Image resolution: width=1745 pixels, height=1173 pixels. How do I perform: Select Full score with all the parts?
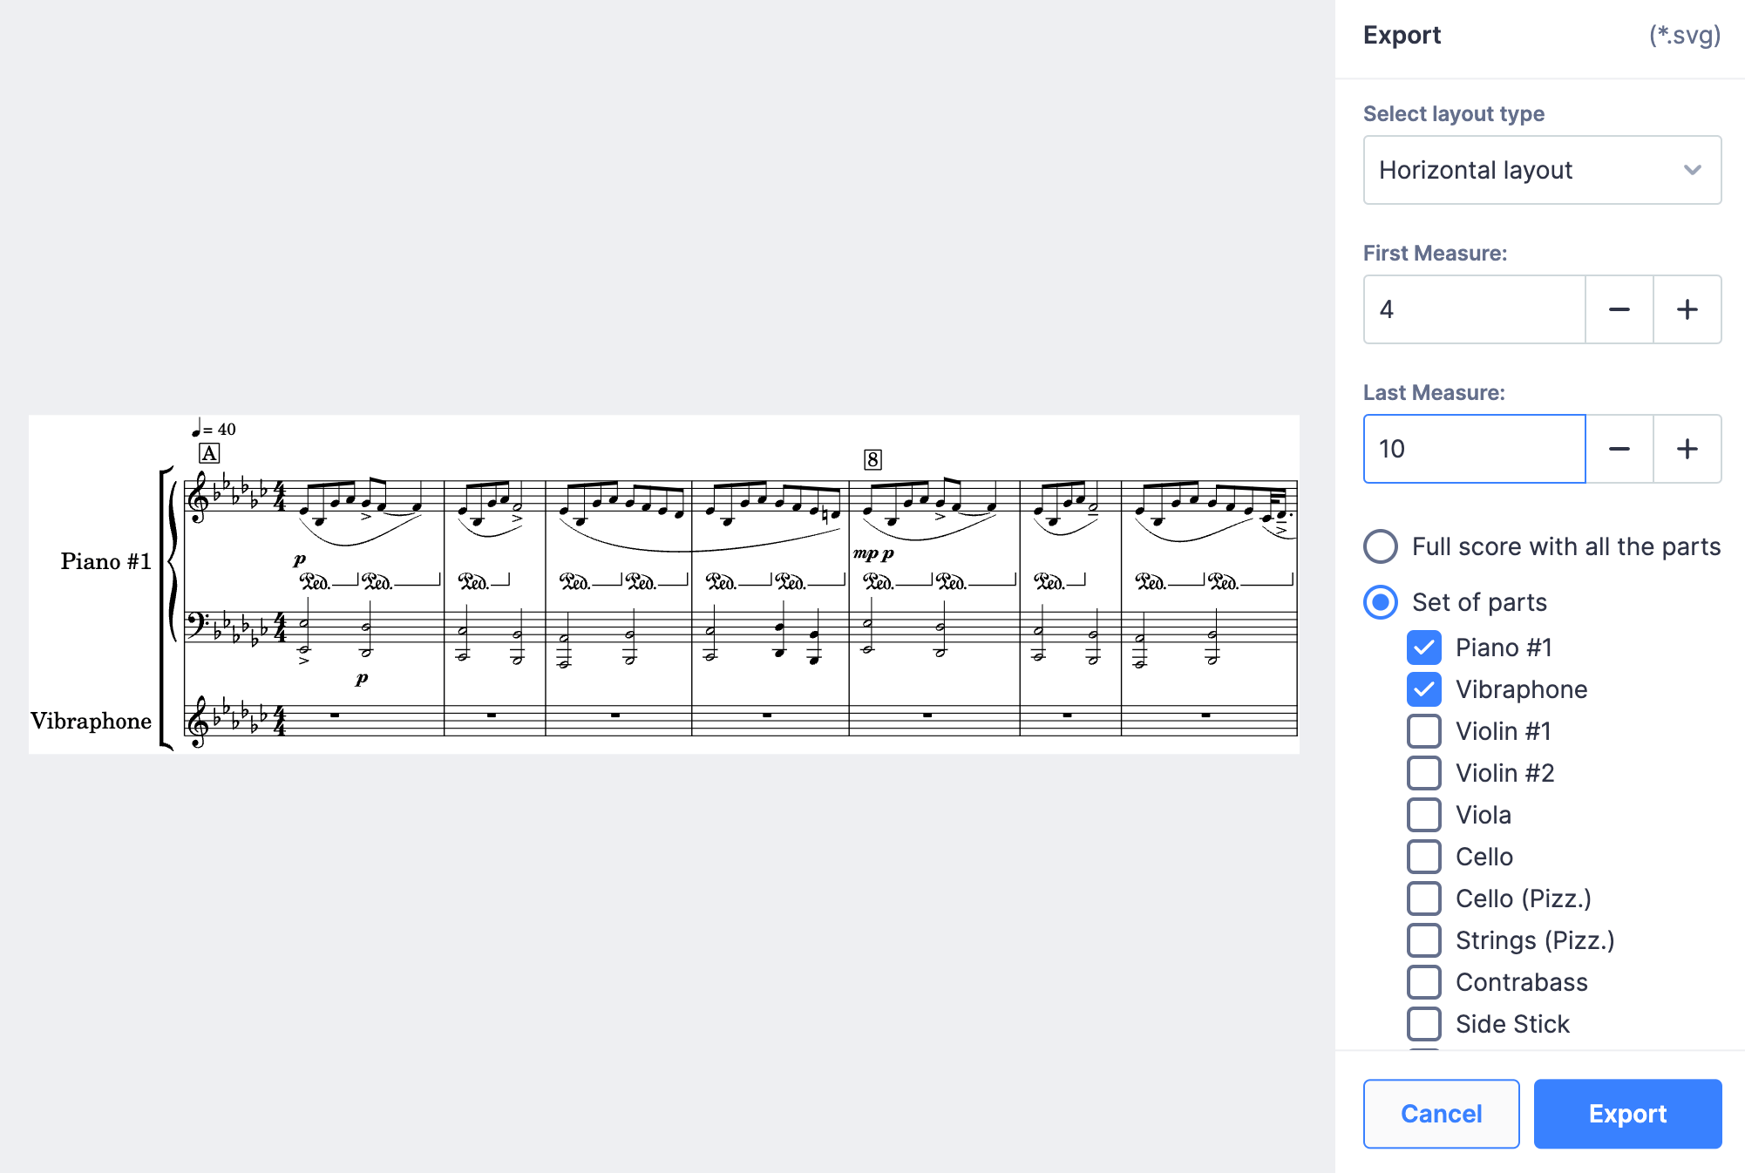(x=1381, y=546)
